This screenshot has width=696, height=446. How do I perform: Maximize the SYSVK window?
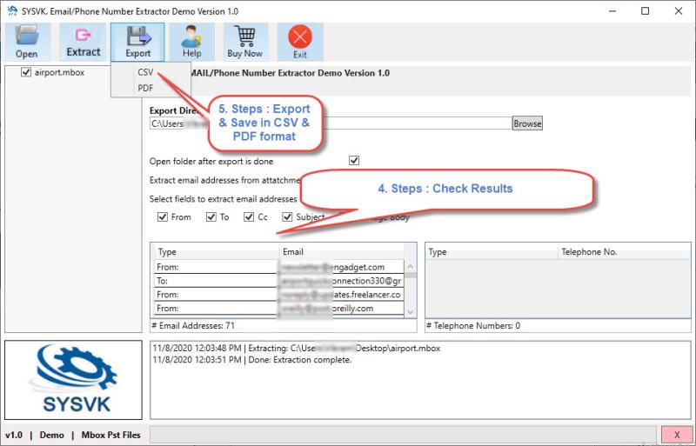click(x=646, y=11)
